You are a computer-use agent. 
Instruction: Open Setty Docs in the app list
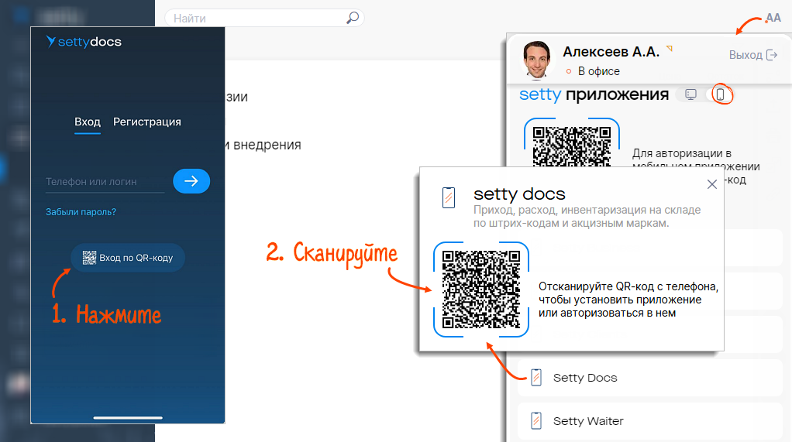point(650,378)
